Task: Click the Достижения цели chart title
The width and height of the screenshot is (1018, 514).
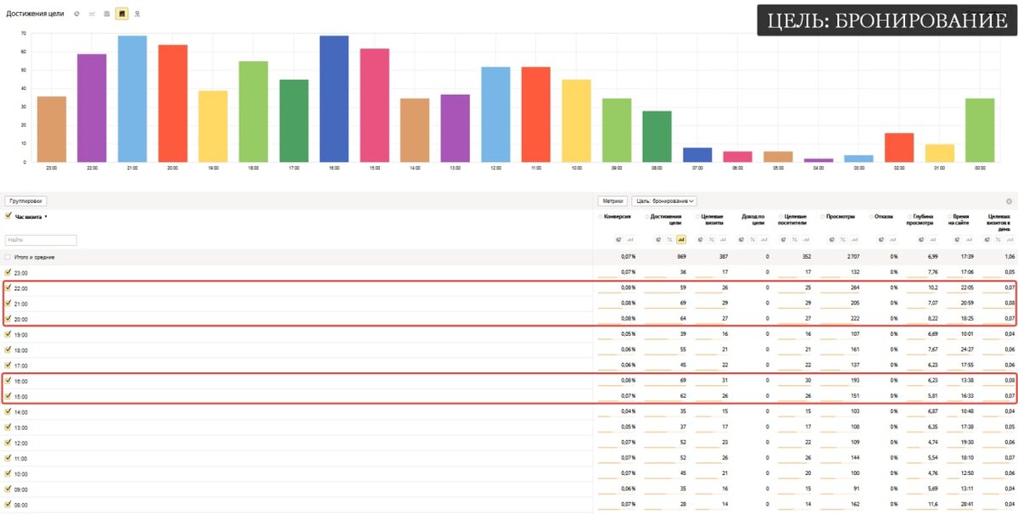Action: click(x=35, y=14)
